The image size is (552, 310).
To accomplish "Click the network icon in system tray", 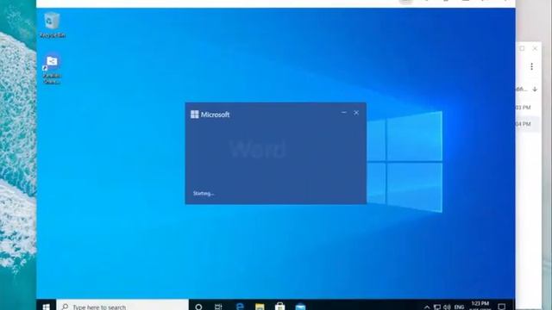I will point(437,307).
